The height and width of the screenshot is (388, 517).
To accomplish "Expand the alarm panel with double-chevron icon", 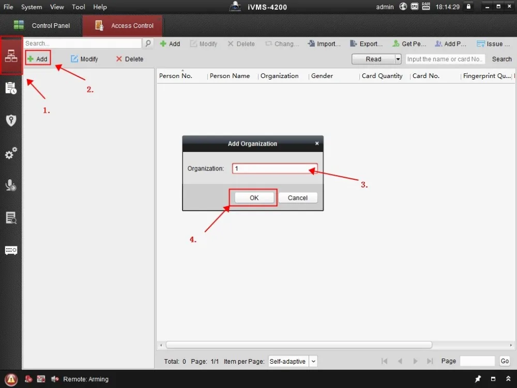I will tap(508, 379).
